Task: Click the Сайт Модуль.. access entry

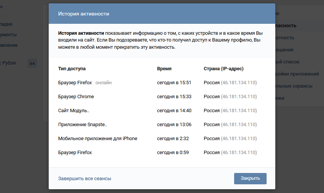Action: pos(74,111)
